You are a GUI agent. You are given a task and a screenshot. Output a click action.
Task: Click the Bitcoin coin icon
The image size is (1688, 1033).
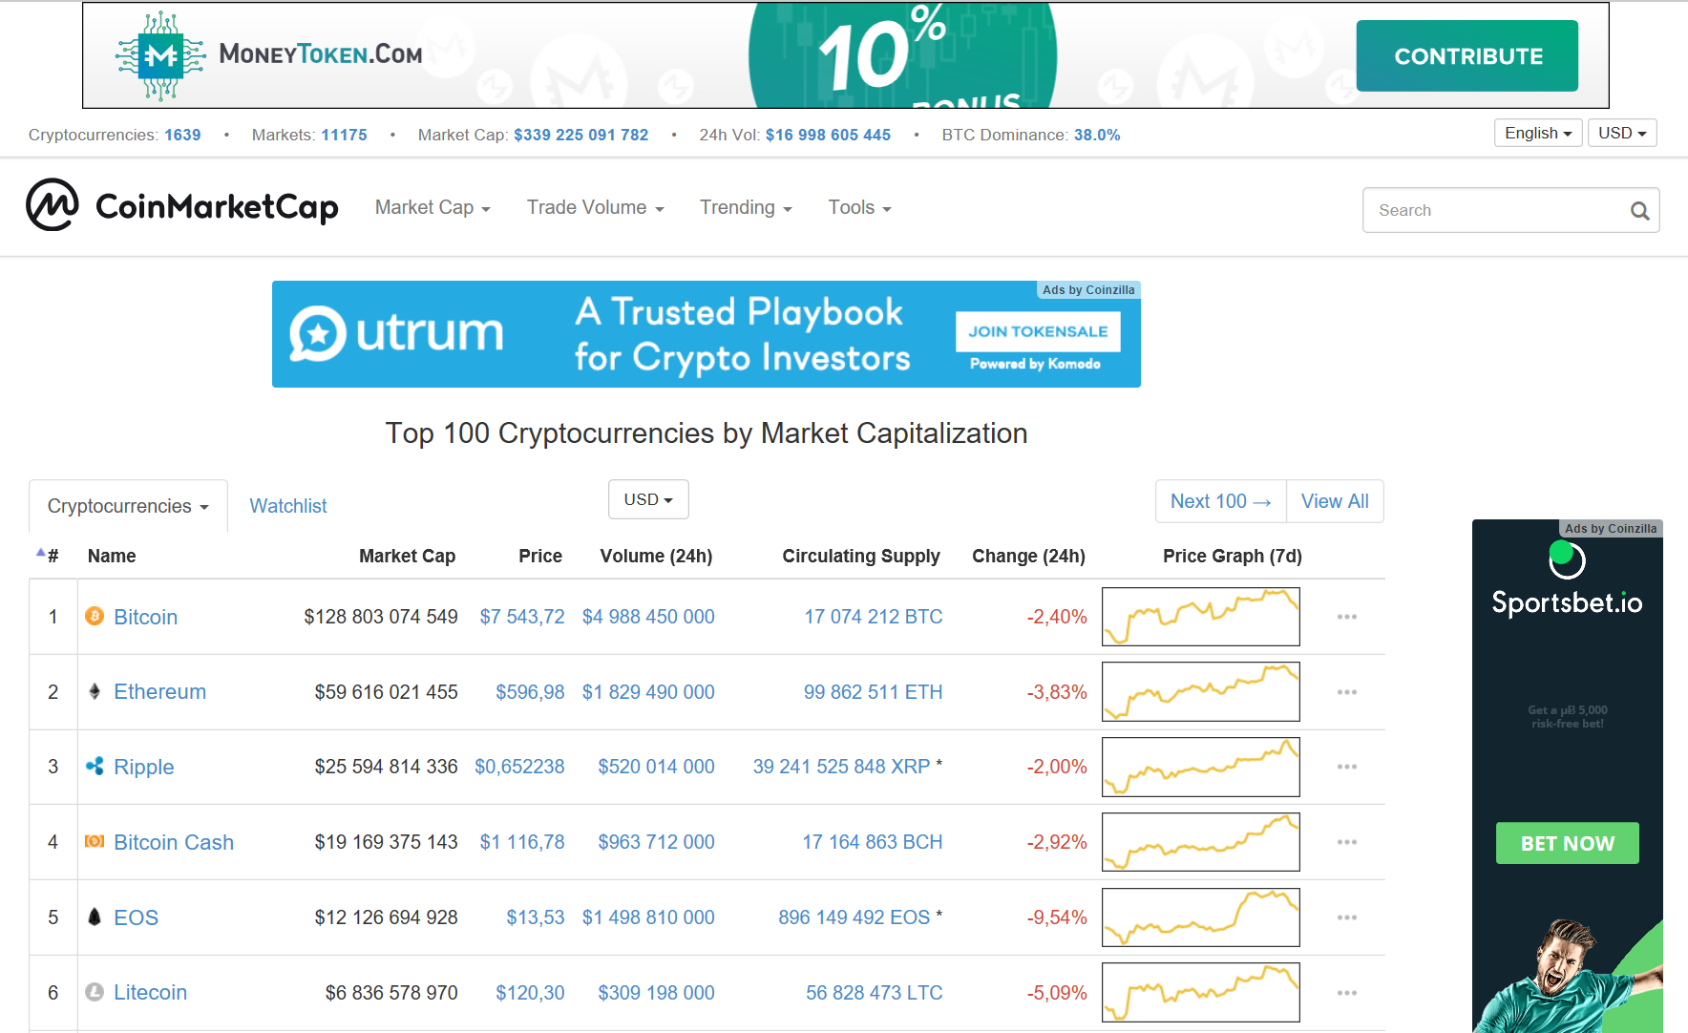point(95,616)
